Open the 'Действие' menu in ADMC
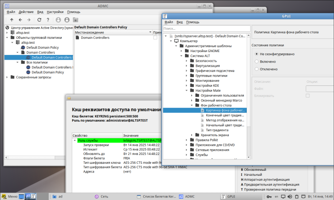The height and width of the screenshot is (200, 334). point(26,12)
